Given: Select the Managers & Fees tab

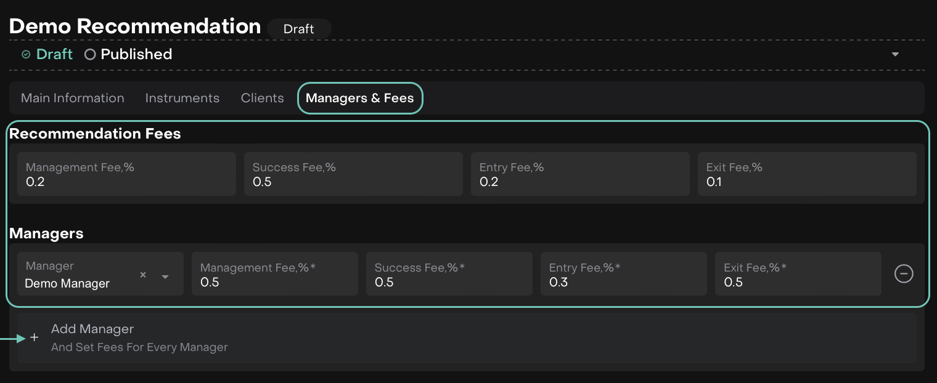Looking at the screenshot, I should pyautogui.click(x=360, y=98).
